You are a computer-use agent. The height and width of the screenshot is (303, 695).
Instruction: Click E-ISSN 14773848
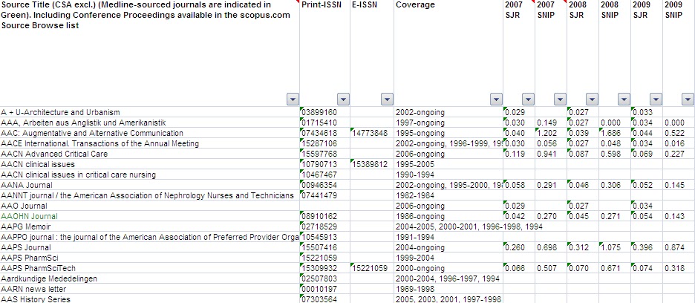(371, 133)
